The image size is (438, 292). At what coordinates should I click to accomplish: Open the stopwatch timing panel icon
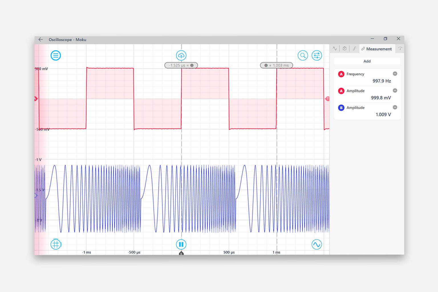pyautogui.click(x=344, y=48)
